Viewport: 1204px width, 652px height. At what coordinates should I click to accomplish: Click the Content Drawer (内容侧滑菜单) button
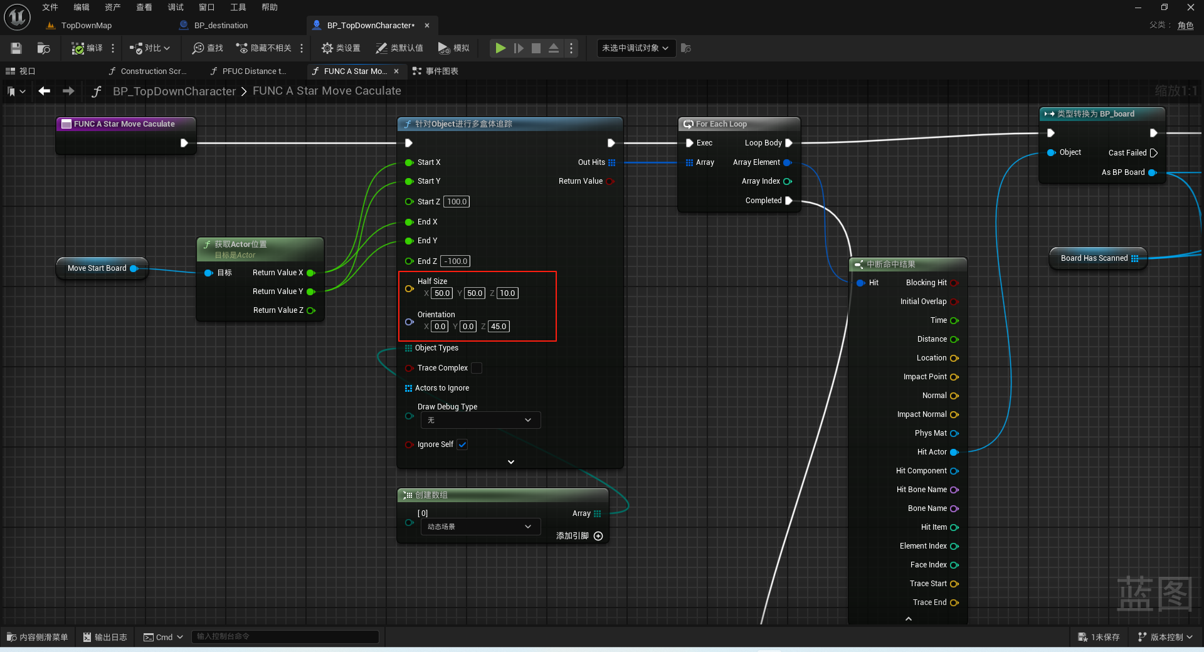tap(38, 637)
